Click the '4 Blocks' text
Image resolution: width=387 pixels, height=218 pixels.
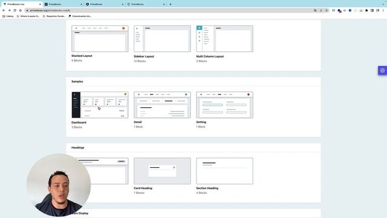201,193
